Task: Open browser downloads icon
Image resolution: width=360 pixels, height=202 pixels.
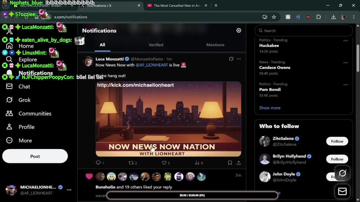Action: [x=333, y=17]
